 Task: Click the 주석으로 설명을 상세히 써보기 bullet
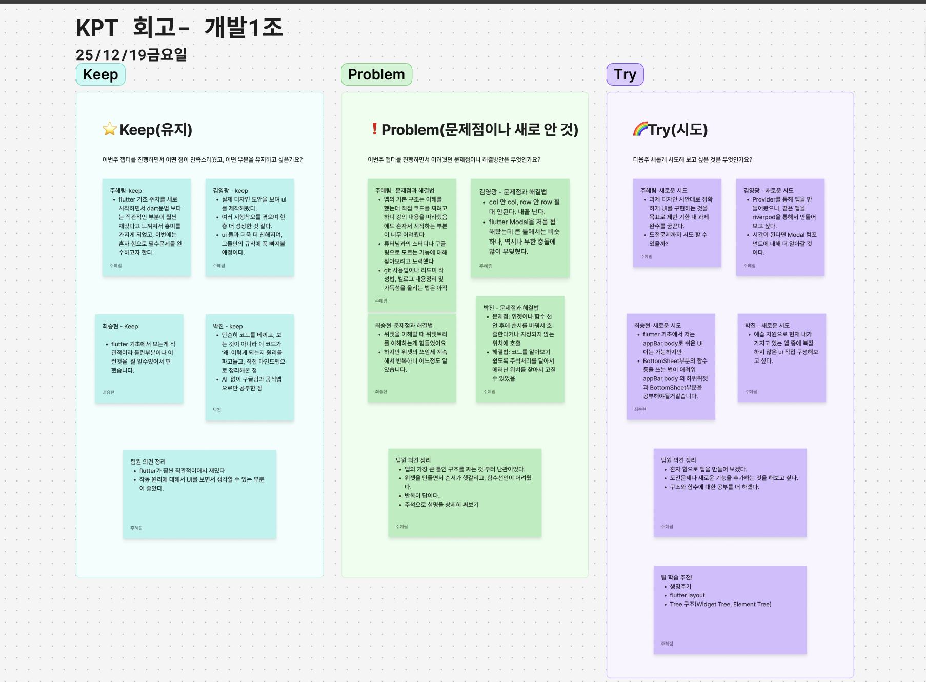tap(441, 505)
